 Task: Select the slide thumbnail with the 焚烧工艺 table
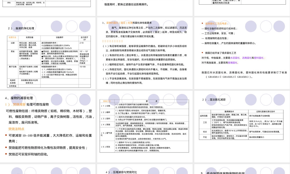click(x=145, y=126)
